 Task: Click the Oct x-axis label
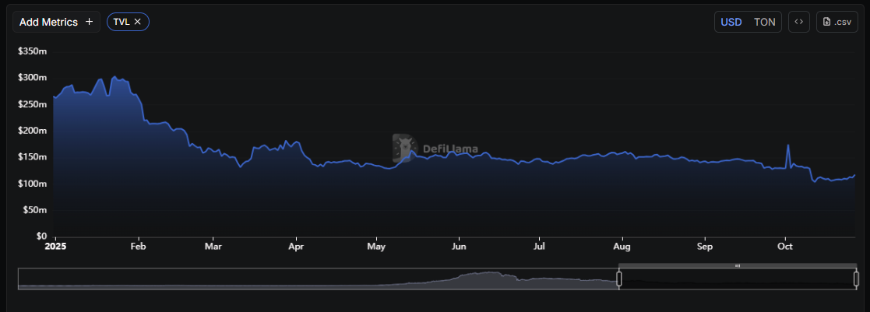tap(785, 247)
